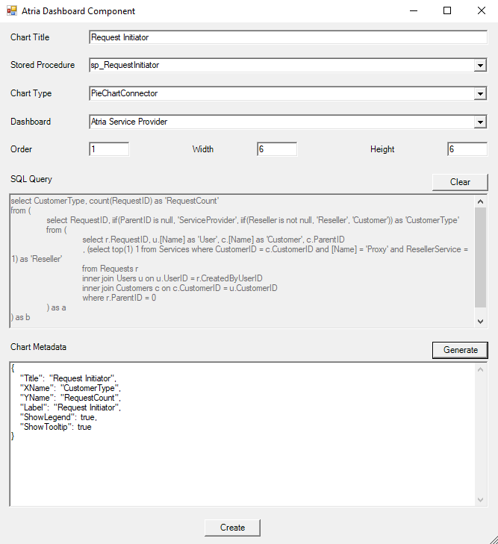Select the sp_RequestInitiator combo box text

click(125, 65)
